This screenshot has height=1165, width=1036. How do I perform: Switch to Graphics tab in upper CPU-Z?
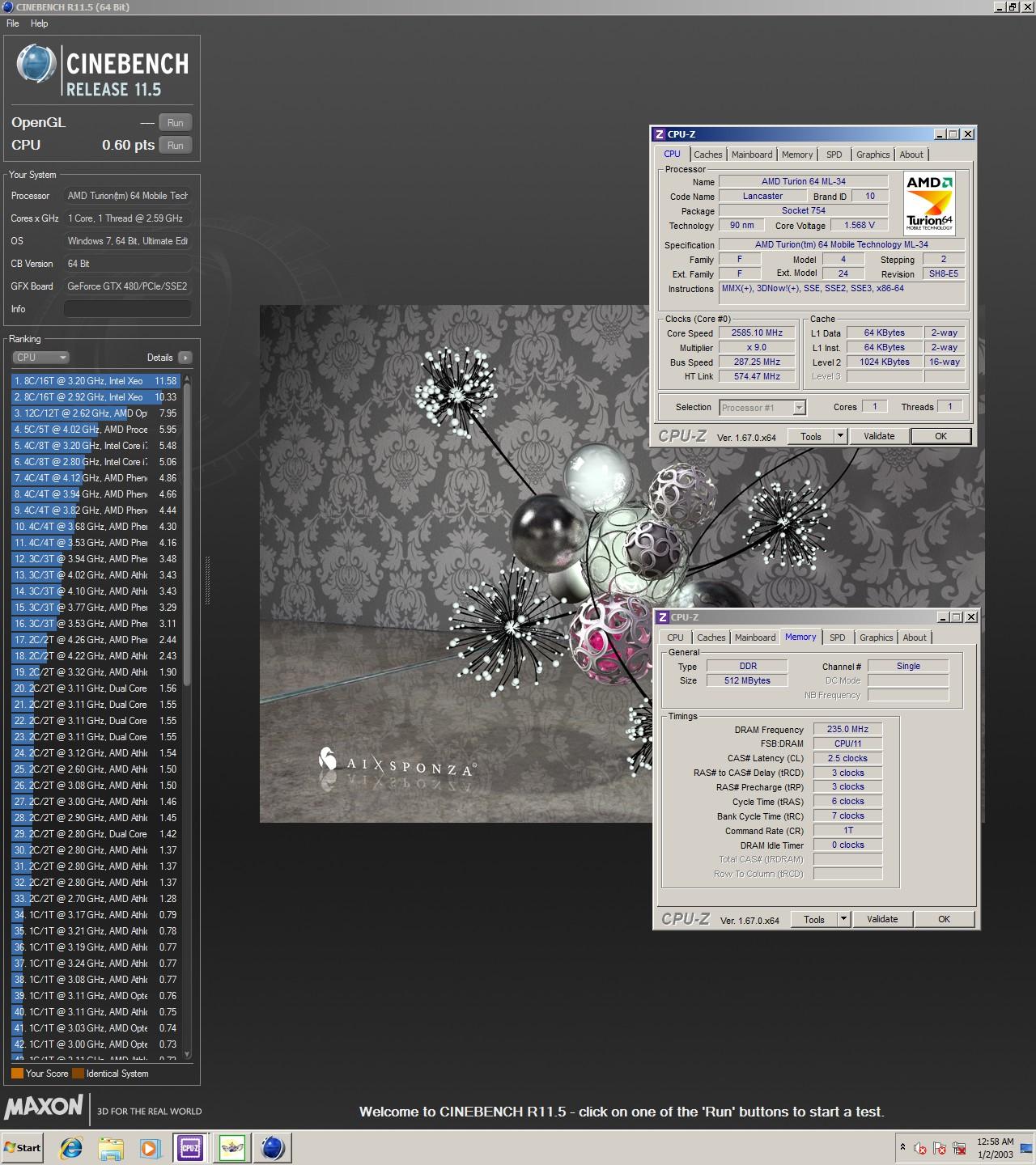click(873, 155)
